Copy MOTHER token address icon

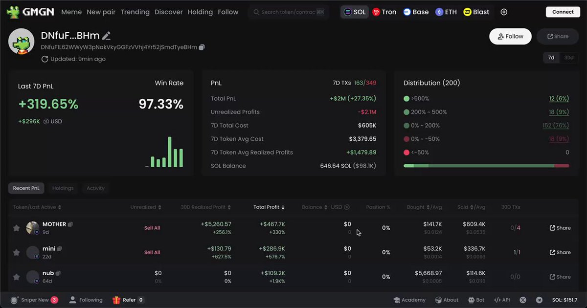70,224
